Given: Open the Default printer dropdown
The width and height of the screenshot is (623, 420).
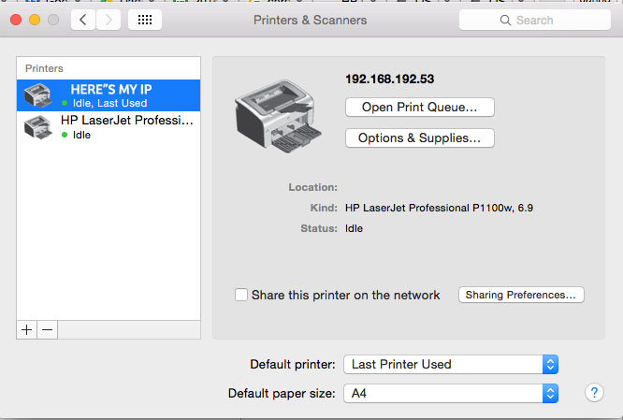Looking at the screenshot, I should 451,365.
